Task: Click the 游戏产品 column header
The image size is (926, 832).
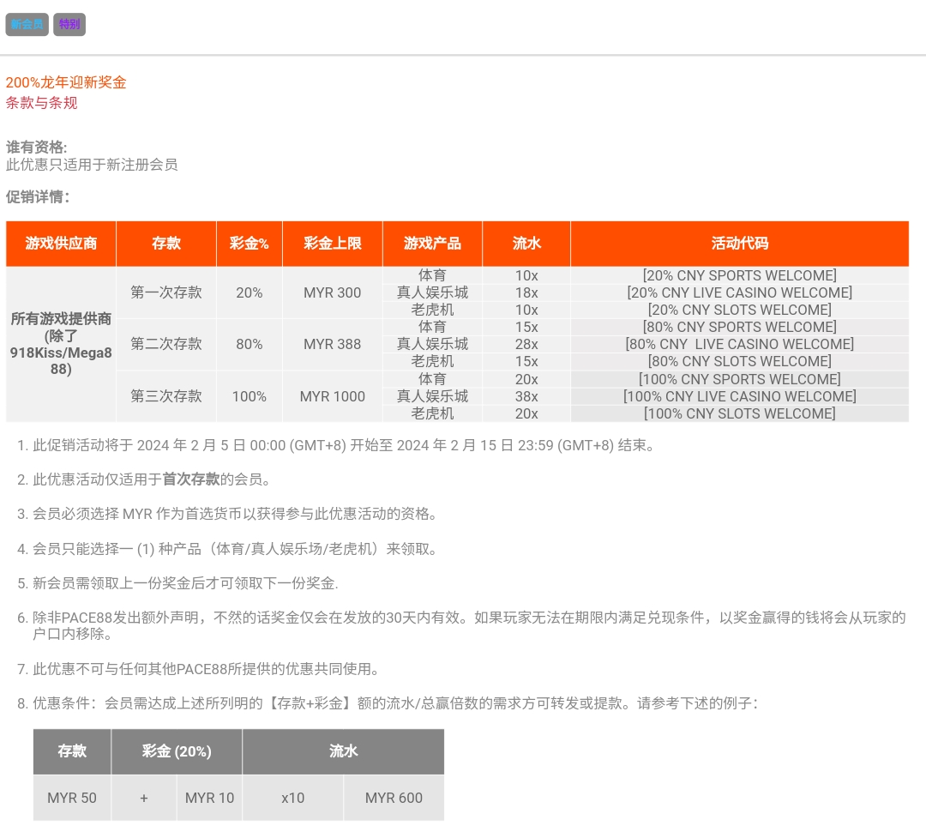Action: [432, 244]
